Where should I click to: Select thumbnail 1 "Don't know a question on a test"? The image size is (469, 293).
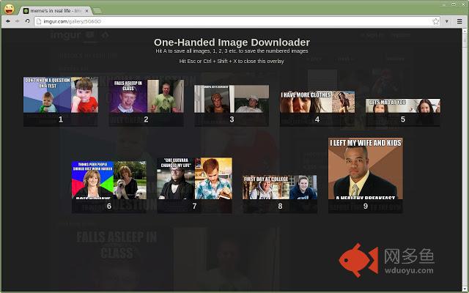tap(61, 94)
